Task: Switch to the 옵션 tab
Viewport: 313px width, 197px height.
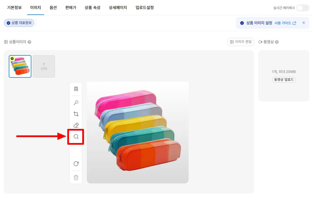Action: pyautogui.click(x=53, y=8)
